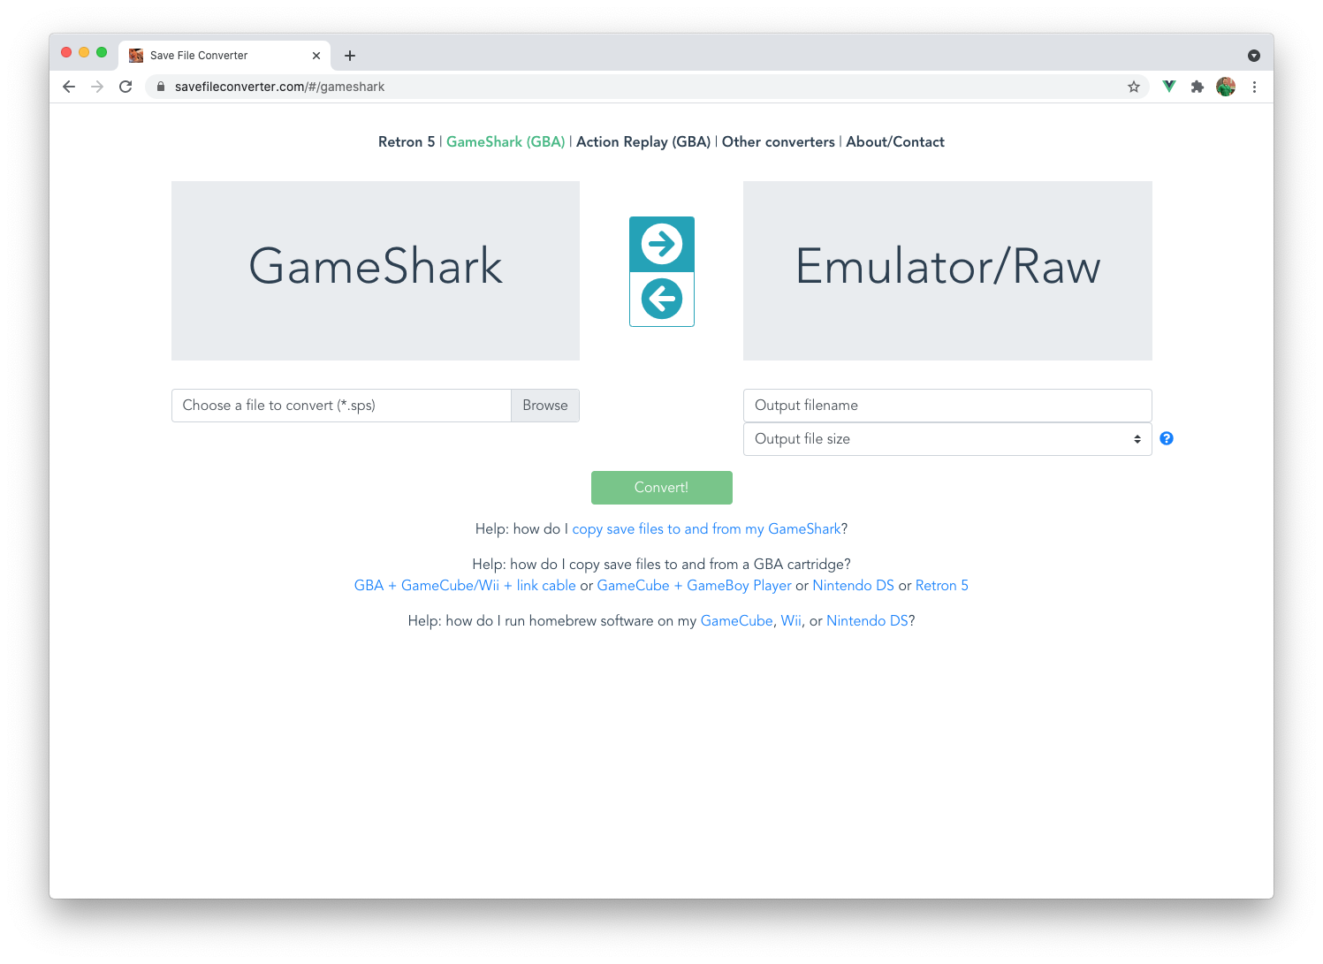Open the Vue devtools extension icon
1323x964 pixels.
(x=1169, y=87)
